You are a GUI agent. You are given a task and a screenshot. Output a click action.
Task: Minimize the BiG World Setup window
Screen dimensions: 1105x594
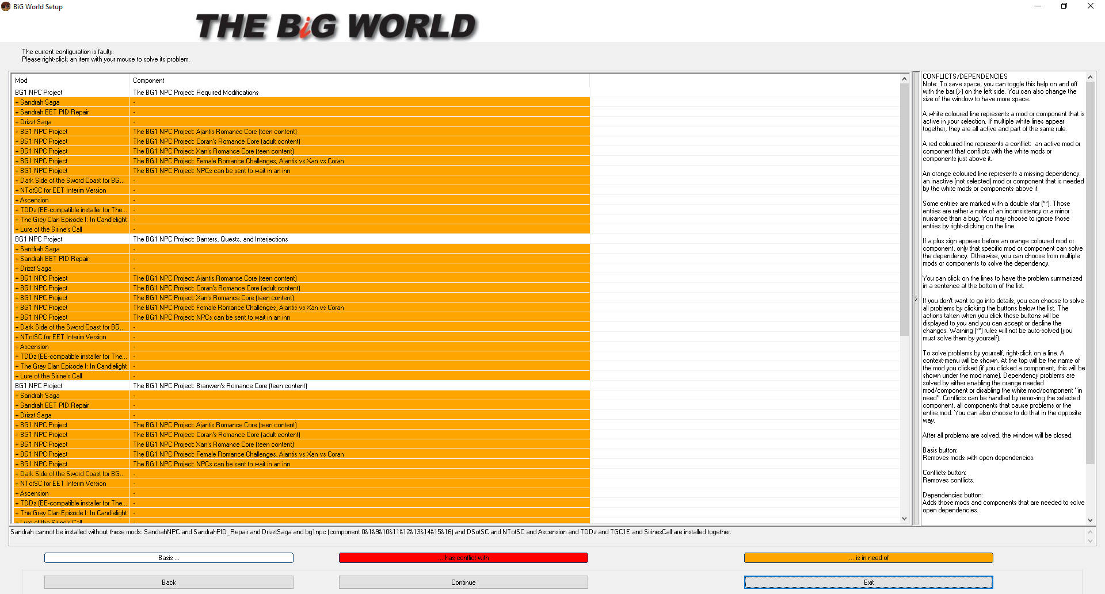[1038, 6]
